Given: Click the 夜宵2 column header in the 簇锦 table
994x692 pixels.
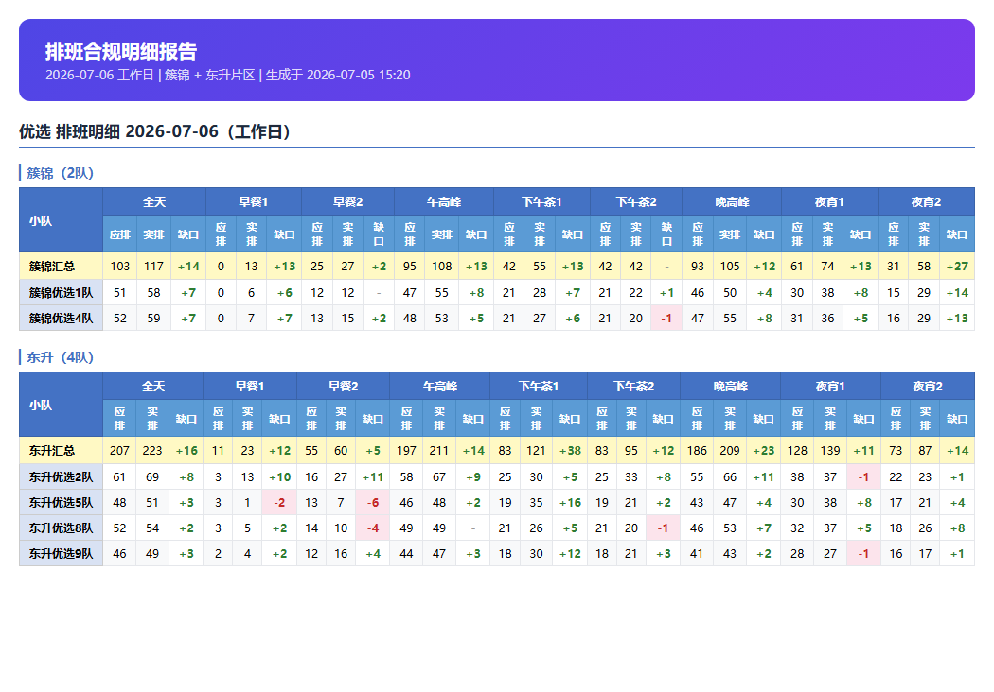Looking at the screenshot, I should tap(926, 202).
